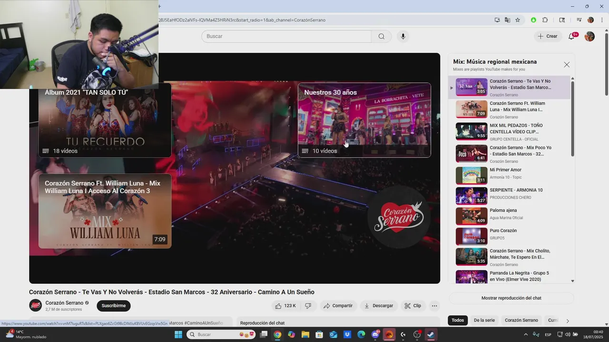Click the playlist panel scrollbar

click(572, 119)
